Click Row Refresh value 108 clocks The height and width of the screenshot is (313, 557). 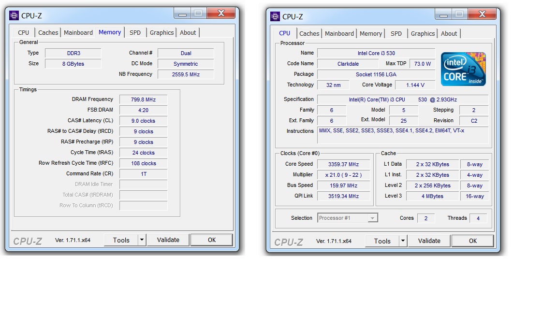(x=144, y=164)
